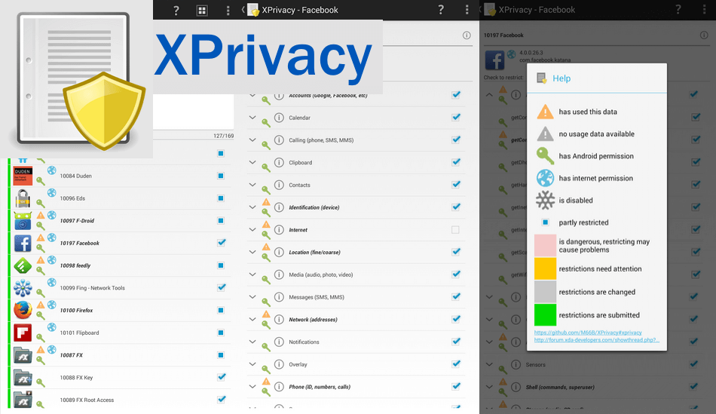Click Notifications category label
Screen dimensions: 716x414
pos(304,342)
